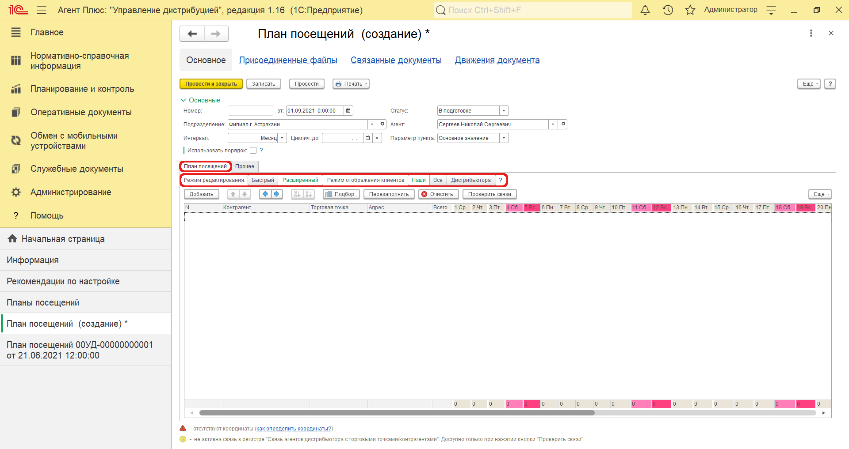This screenshot has height=449, width=849.
Task: Shift visits right with blue right arrow
Action: tap(276, 194)
